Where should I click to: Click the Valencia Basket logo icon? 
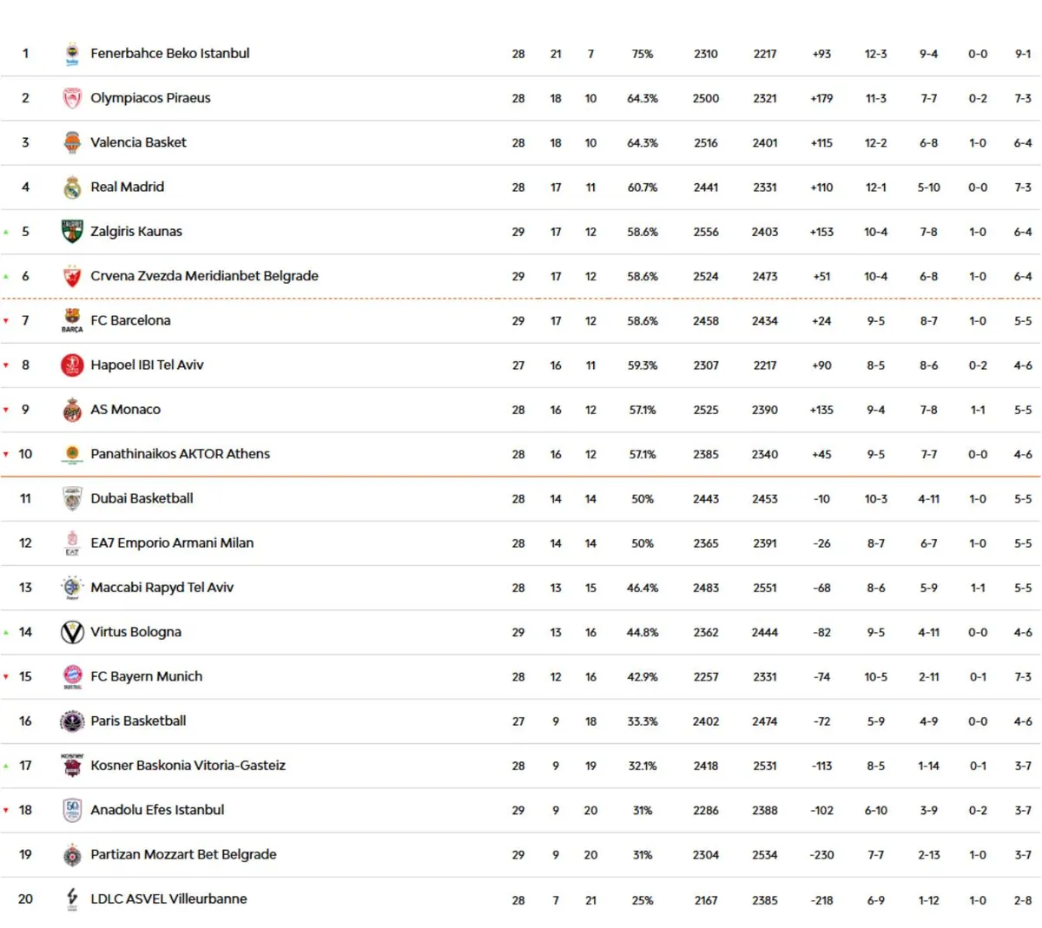[72, 142]
